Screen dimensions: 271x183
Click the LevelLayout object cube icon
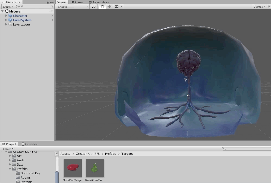point(10,24)
